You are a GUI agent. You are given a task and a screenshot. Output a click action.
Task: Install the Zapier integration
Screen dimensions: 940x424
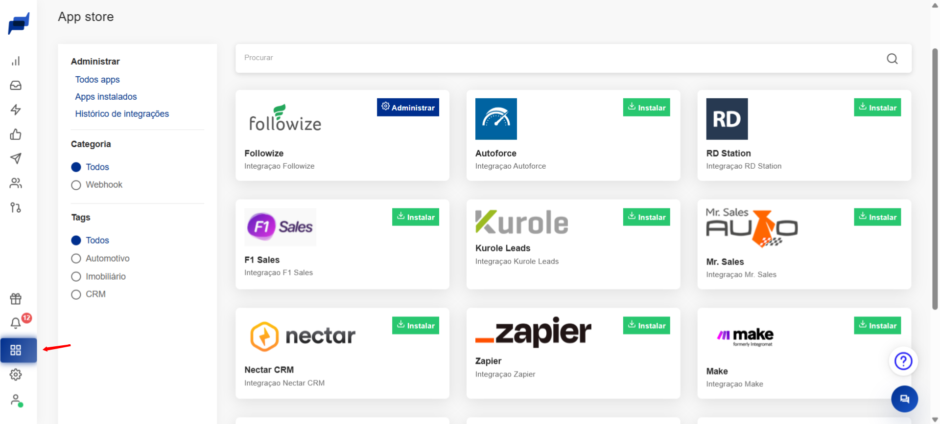(646, 326)
